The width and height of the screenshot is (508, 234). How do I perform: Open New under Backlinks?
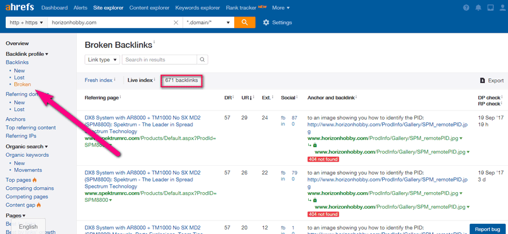[19, 70]
